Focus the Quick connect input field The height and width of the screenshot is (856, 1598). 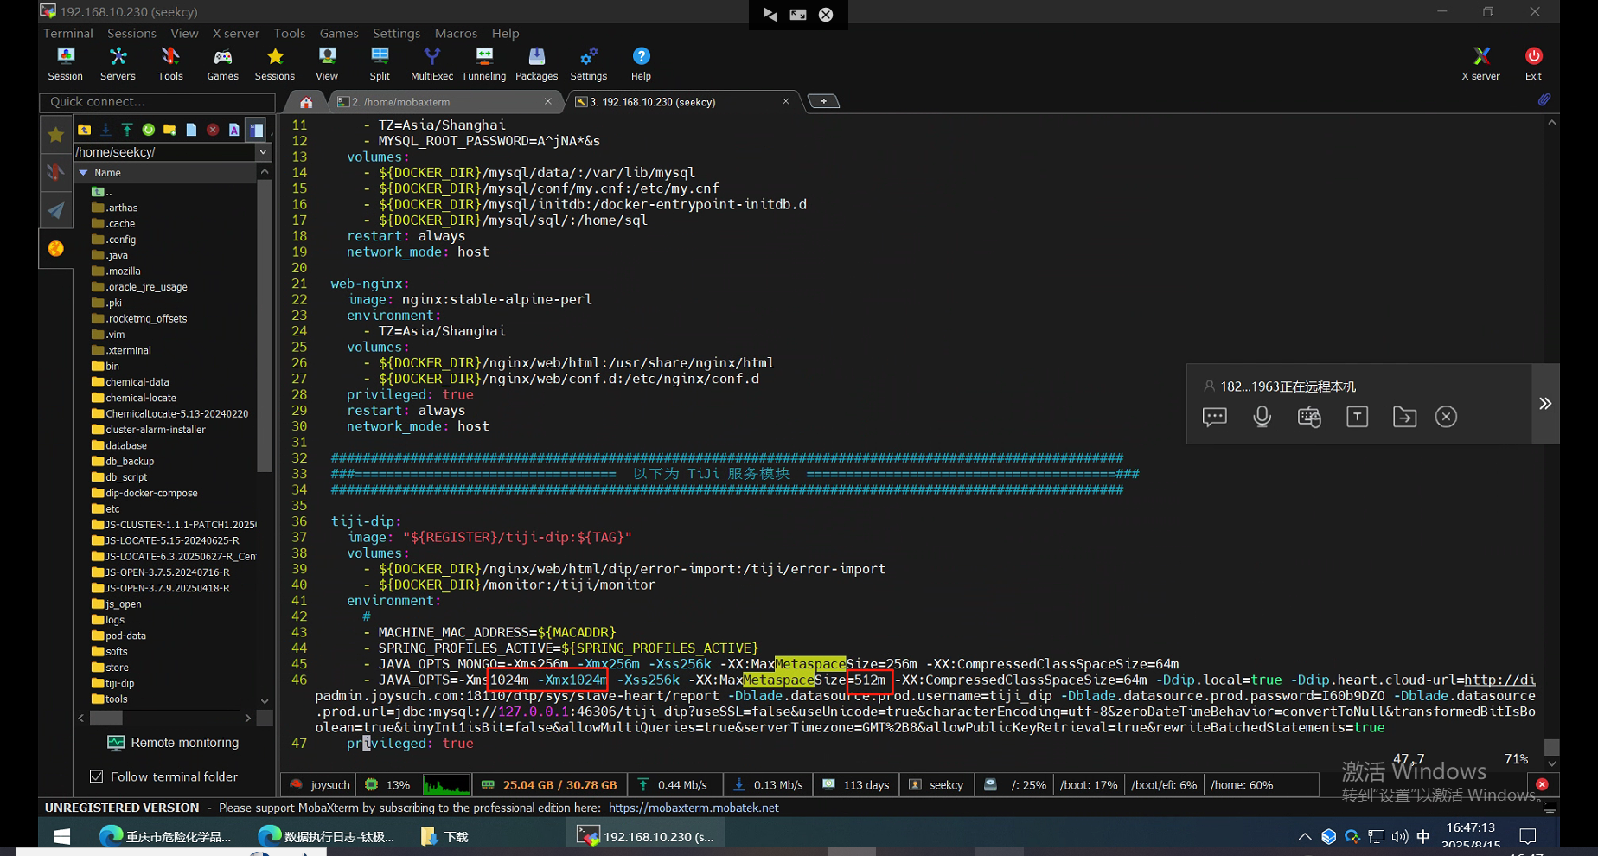tap(157, 102)
